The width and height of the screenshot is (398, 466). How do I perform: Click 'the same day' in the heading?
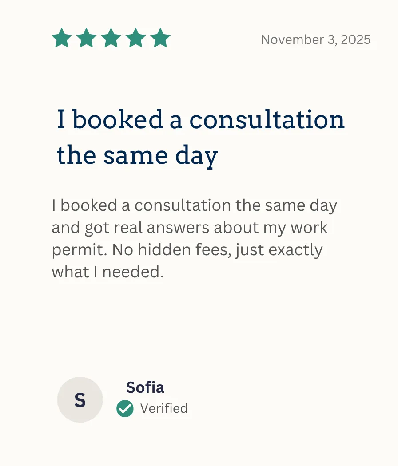pyautogui.click(x=137, y=155)
